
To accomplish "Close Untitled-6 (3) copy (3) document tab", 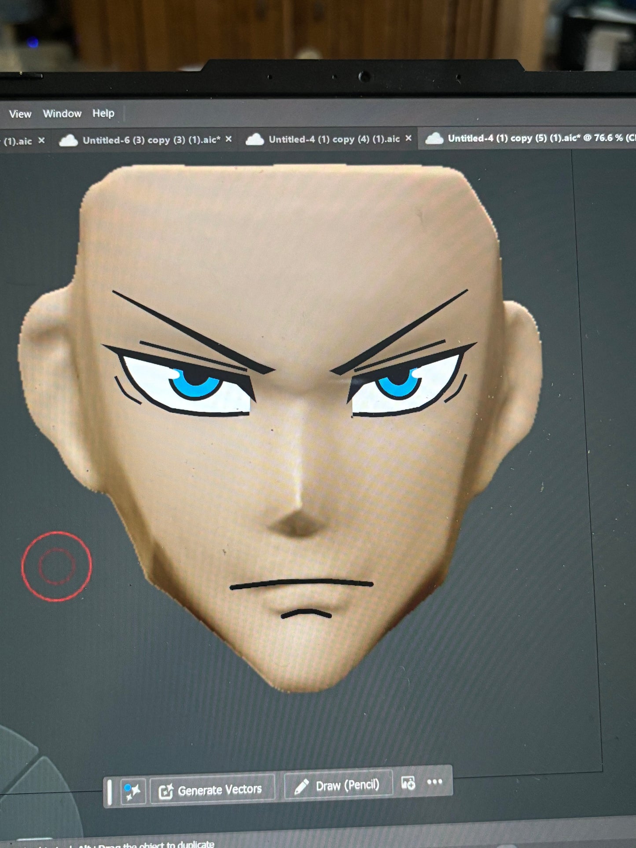I will click(x=228, y=139).
